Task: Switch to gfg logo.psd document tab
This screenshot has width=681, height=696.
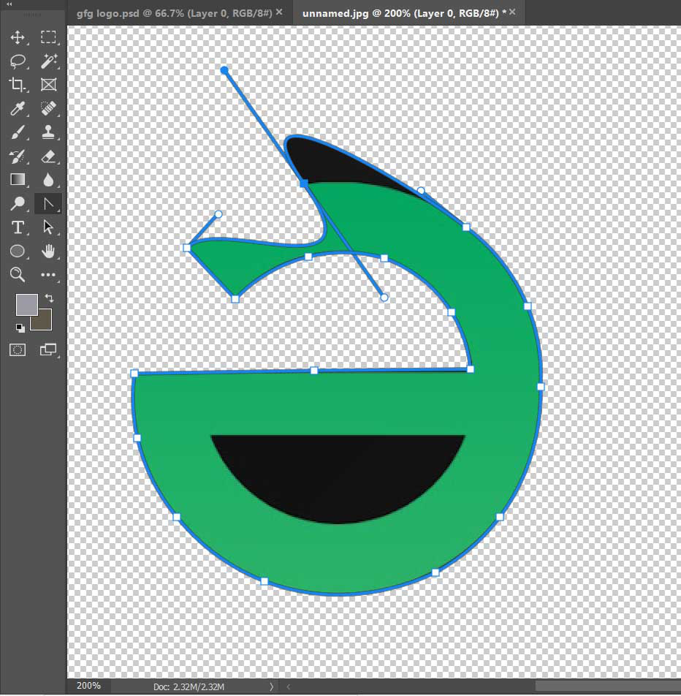Action: point(174,13)
